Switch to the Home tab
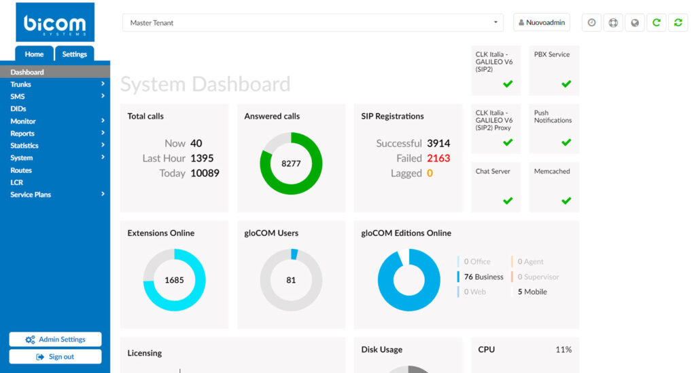 pyautogui.click(x=34, y=54)
